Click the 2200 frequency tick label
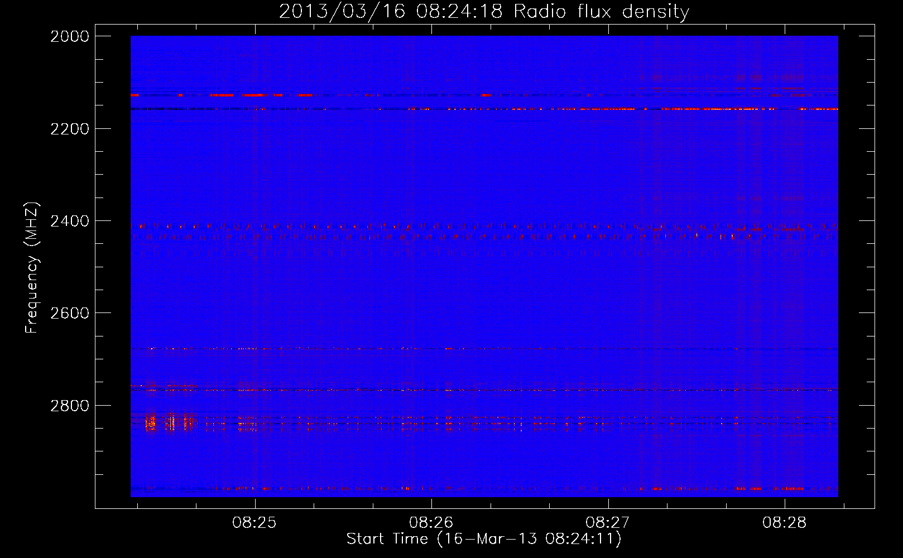 pos(70,129)
